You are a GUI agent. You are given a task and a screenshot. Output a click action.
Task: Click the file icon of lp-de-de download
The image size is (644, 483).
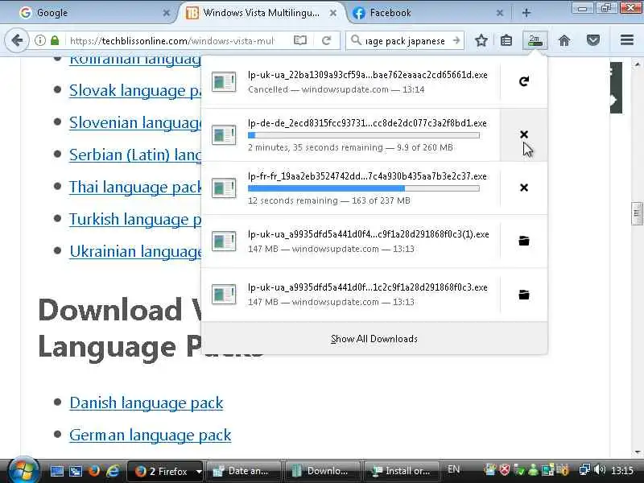(224, 134)
